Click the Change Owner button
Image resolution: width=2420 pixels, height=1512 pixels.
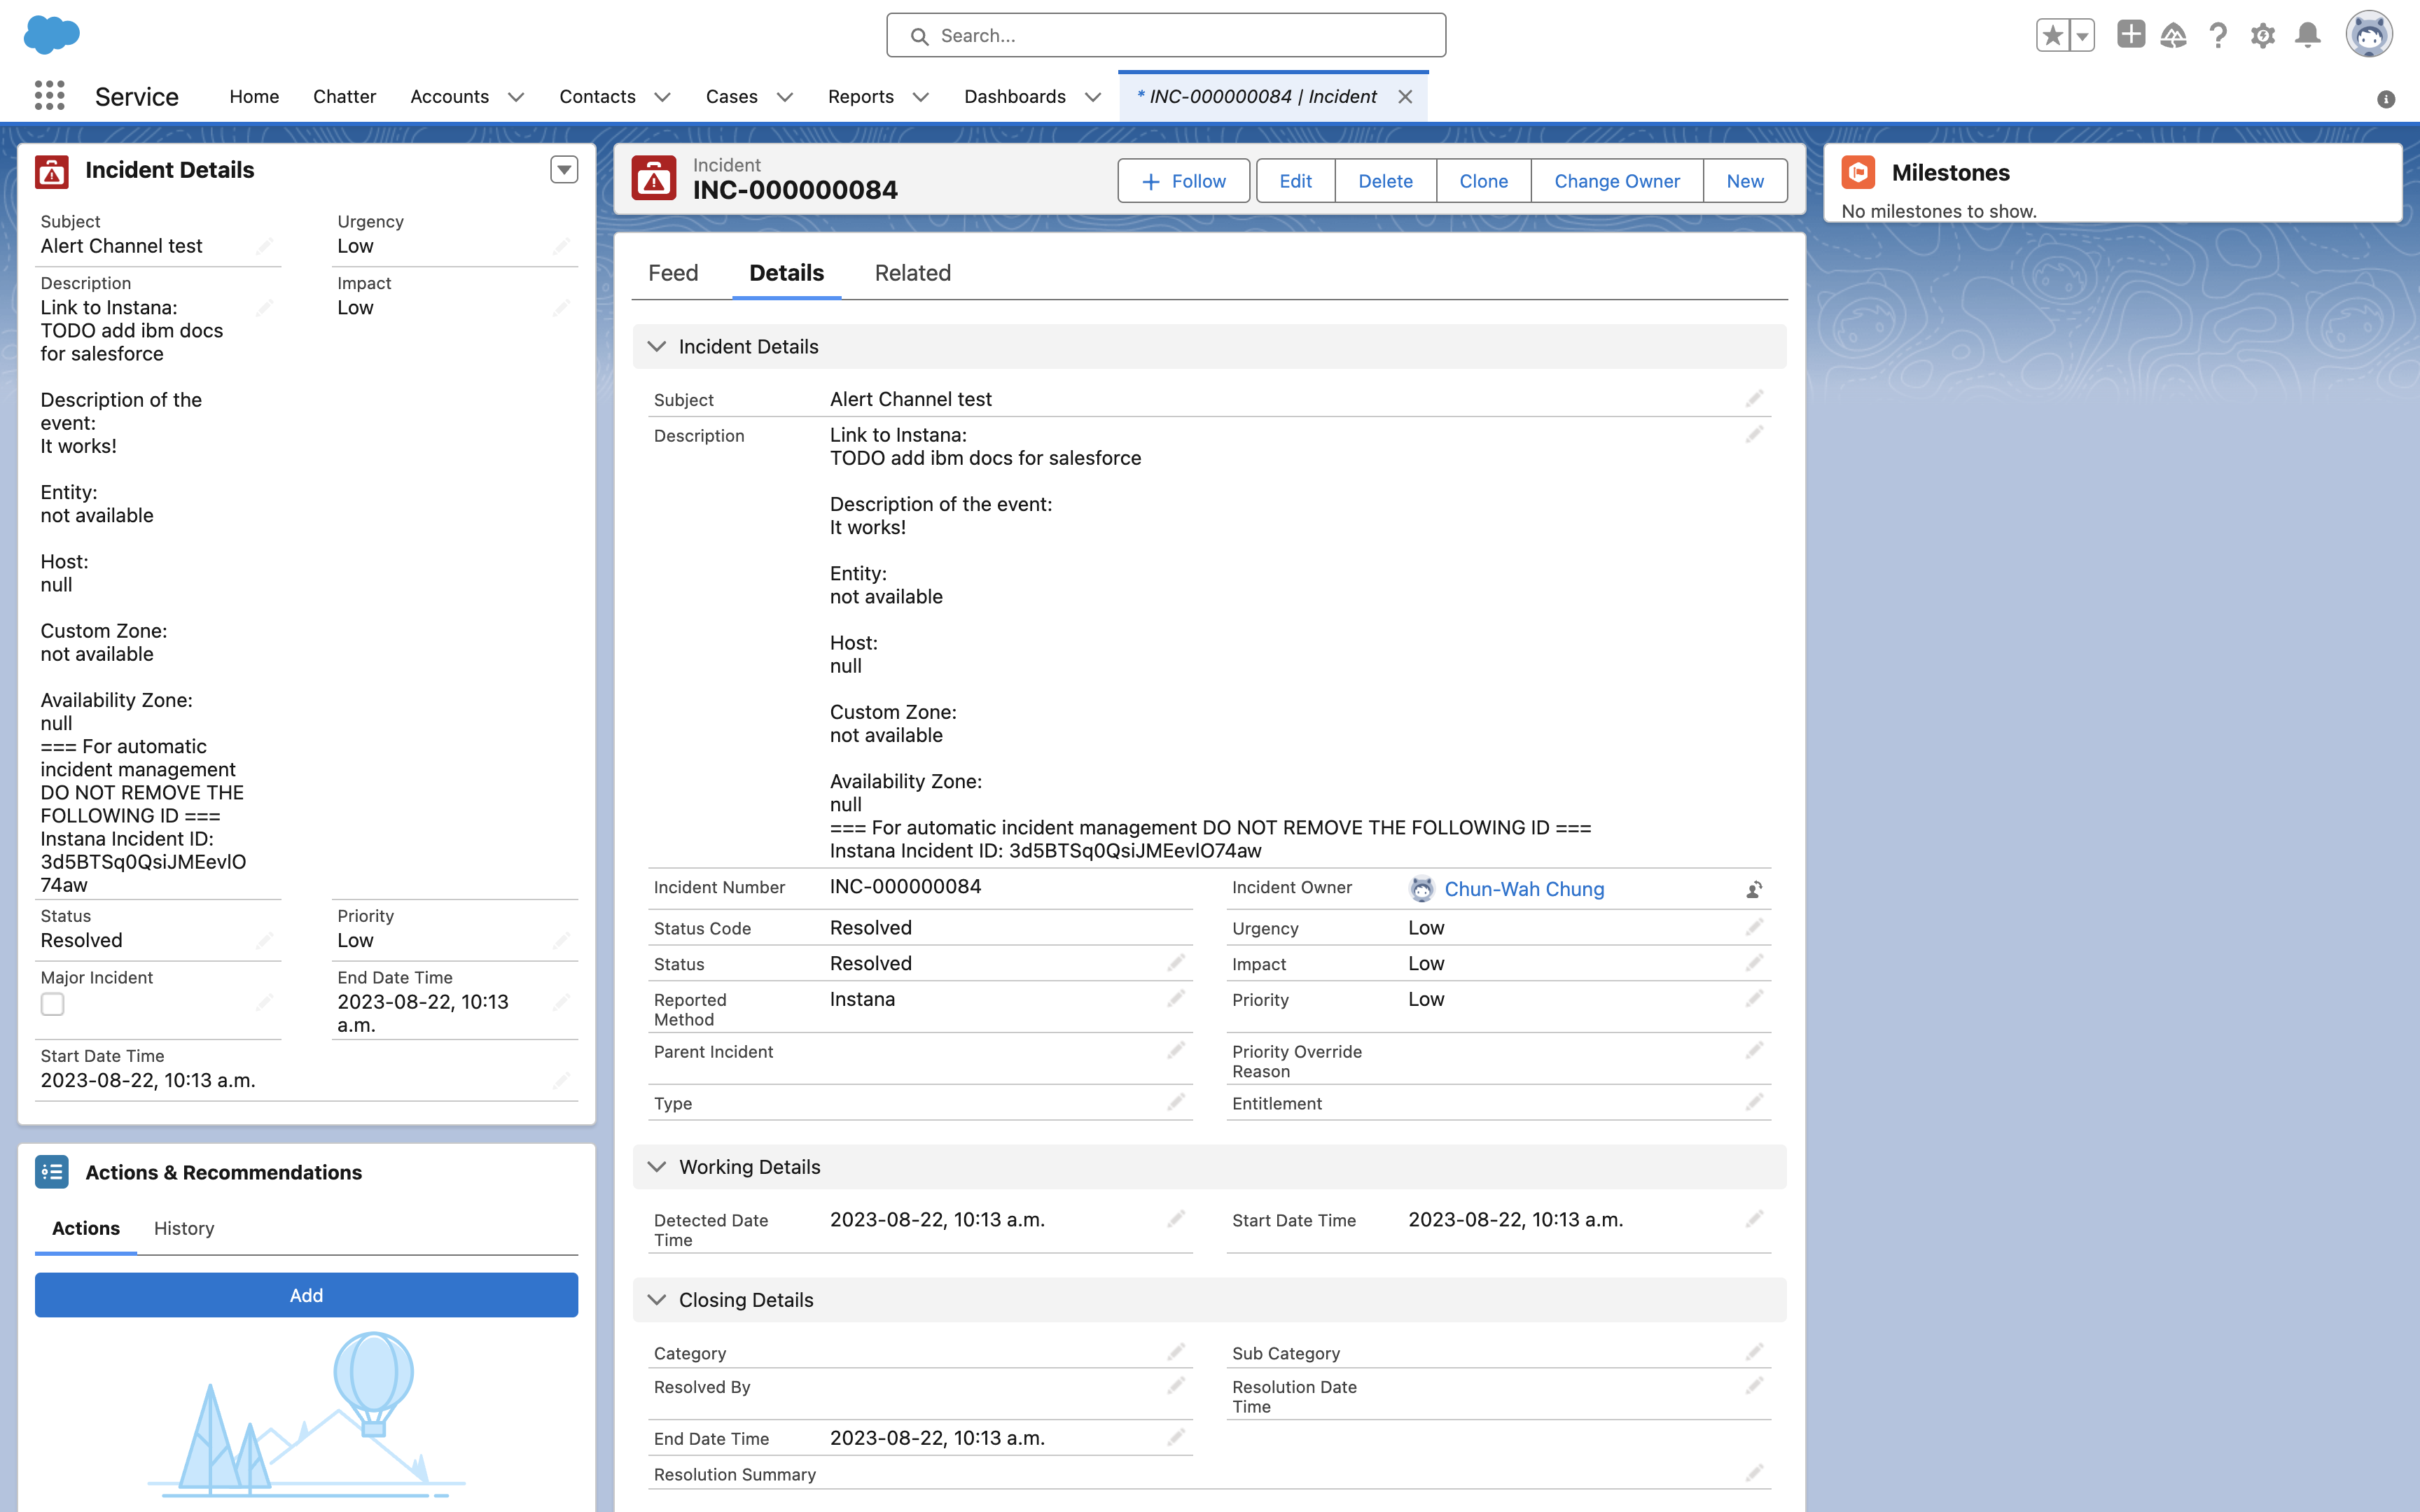(x=1616, y=181)
